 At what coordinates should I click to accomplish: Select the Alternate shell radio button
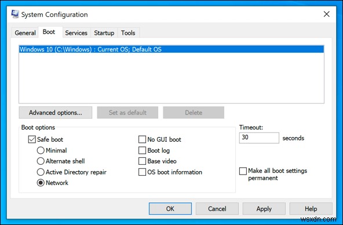click(x=41, y=161)
